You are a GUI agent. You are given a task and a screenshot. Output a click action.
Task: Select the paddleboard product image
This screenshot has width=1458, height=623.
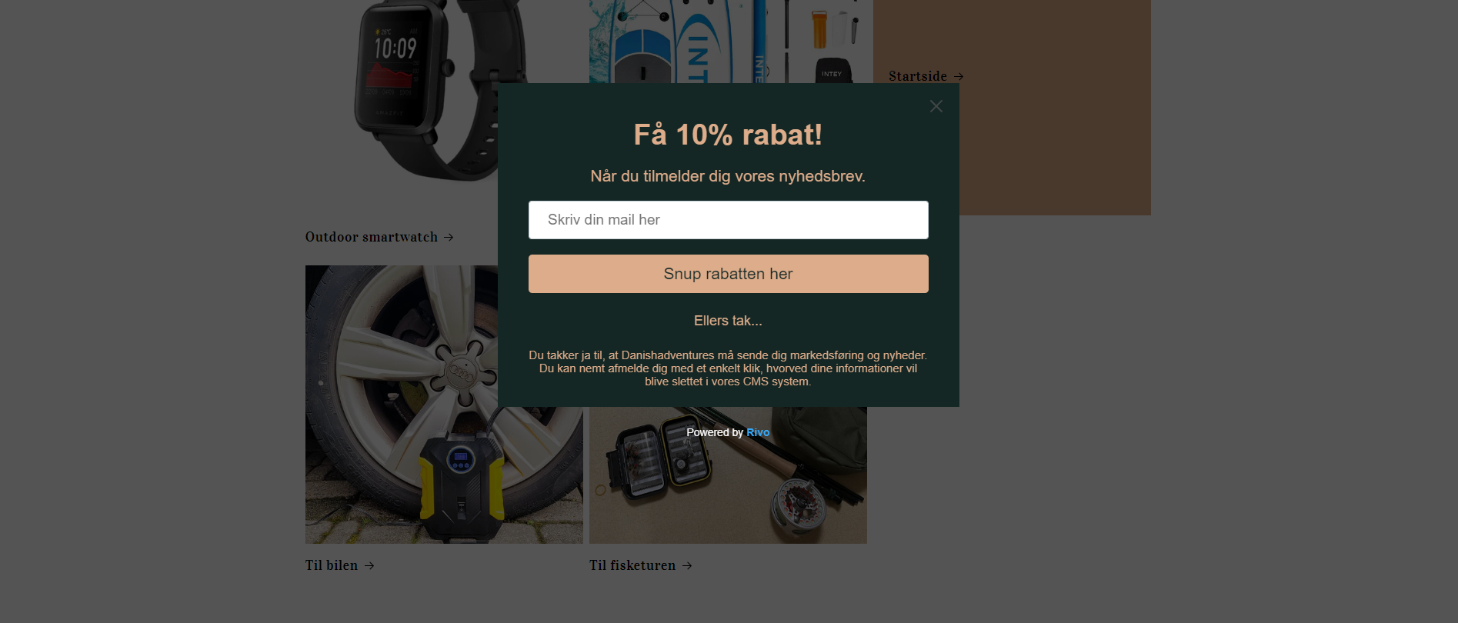pyautogui.click(x=731, y=42)
